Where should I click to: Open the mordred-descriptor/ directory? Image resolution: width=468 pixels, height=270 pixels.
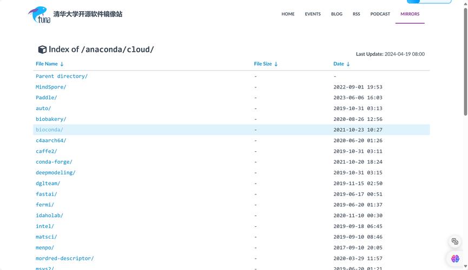click(x=65, y=259)
